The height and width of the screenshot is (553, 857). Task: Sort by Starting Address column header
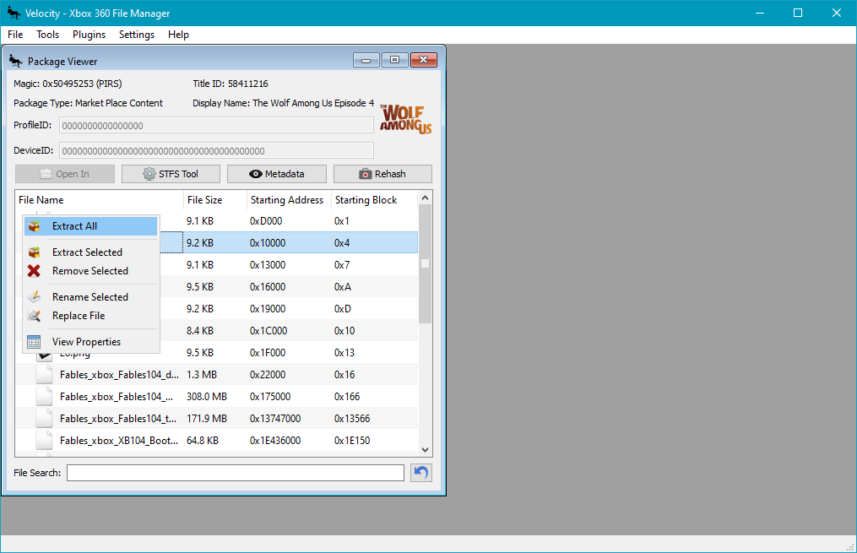[289, 200]
